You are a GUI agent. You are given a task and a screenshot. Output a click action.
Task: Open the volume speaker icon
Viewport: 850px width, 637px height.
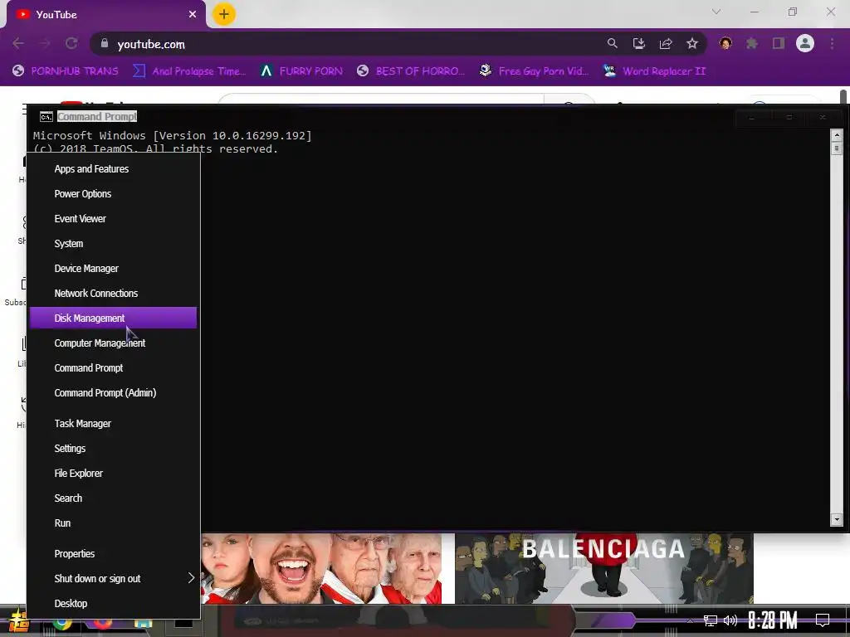(730, 620)
